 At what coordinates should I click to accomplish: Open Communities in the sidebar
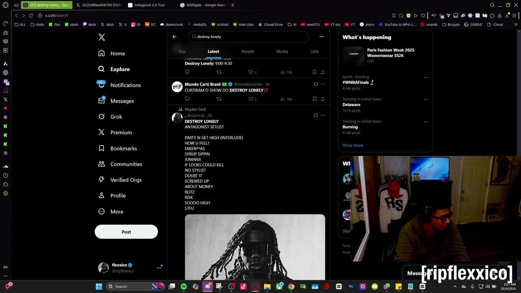click(120, 164)
